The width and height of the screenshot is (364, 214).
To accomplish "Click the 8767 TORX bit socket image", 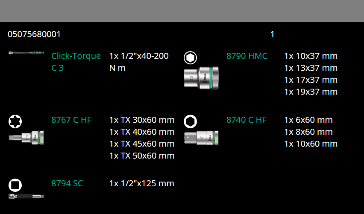I will point(26,137).
